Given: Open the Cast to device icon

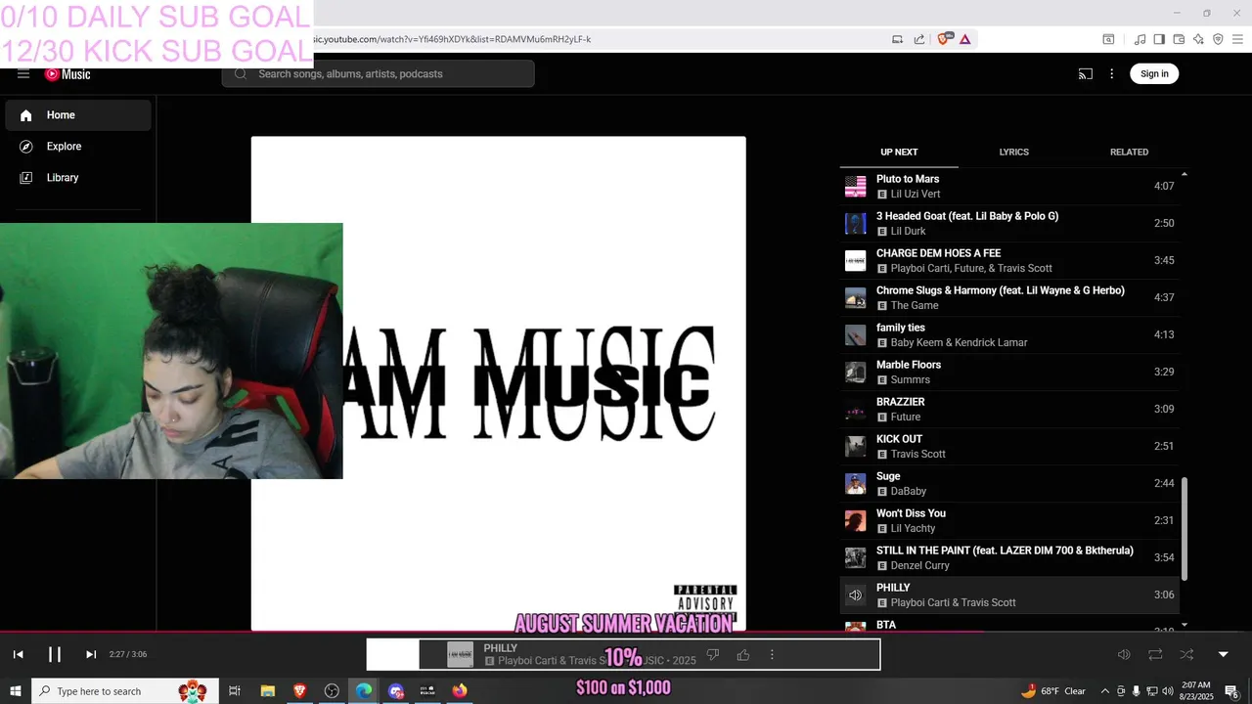Looking at the screenshot, I should pyautogui.click(x=1086, y=73).
